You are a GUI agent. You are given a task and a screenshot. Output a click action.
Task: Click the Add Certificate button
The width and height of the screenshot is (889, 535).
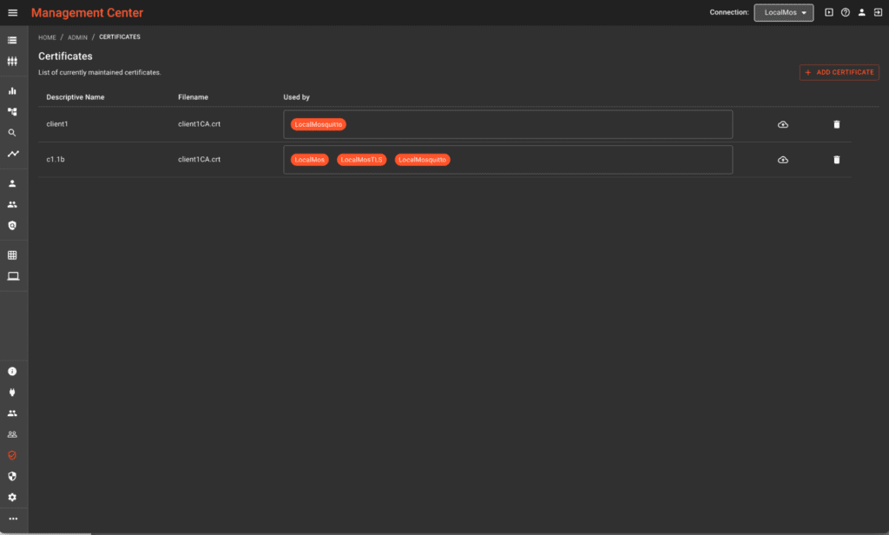coord(839,72)
